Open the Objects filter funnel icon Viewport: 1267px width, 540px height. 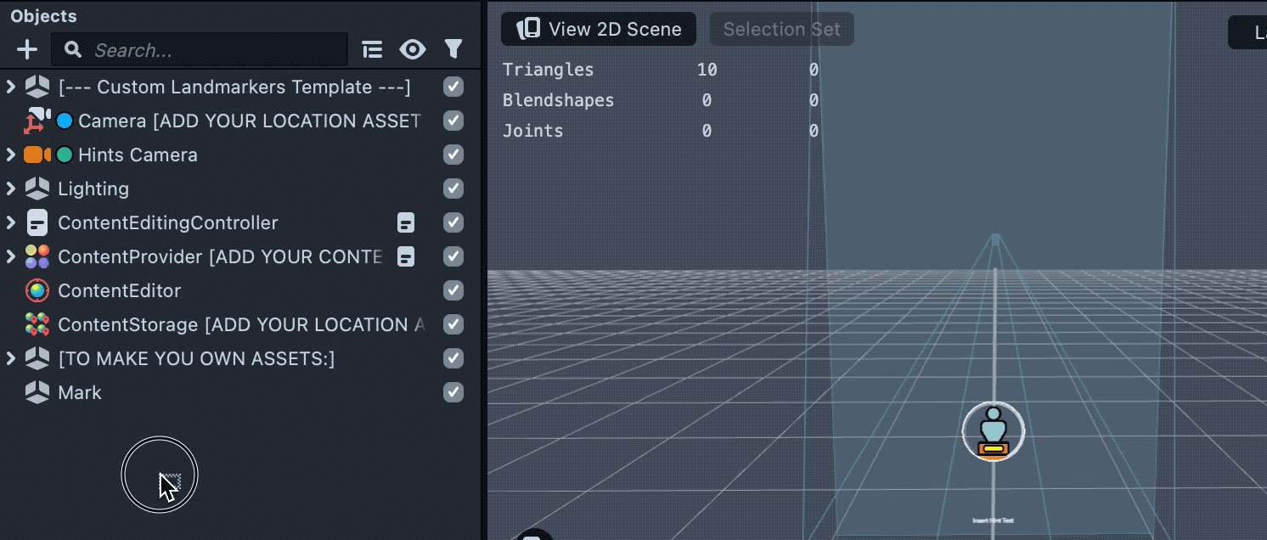coord(453,50)
